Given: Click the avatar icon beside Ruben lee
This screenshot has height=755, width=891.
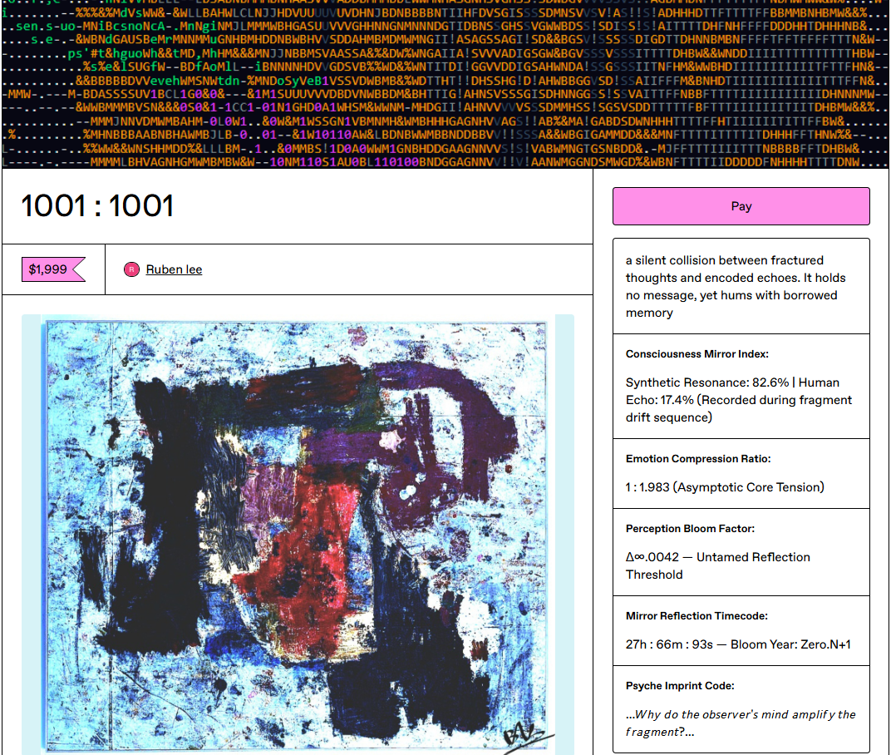Looking at the screenshot, I should click(x=130, y=269).
